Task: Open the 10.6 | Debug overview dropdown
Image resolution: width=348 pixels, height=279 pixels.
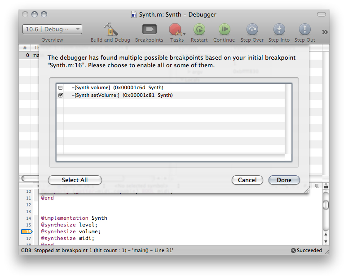Action: [52, 29]
